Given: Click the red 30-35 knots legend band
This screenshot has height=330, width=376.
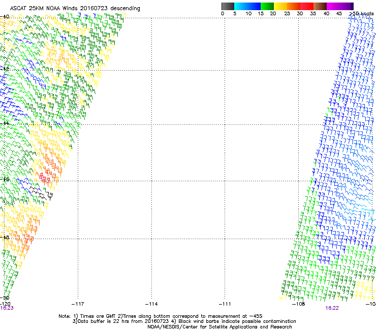Looking at the screenshot, I should [x=307, y=6].
